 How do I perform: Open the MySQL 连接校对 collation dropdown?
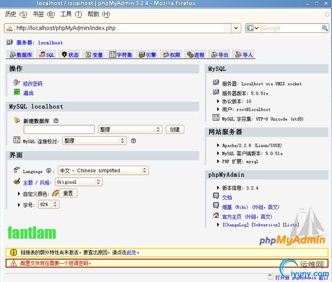coord(94,141)
